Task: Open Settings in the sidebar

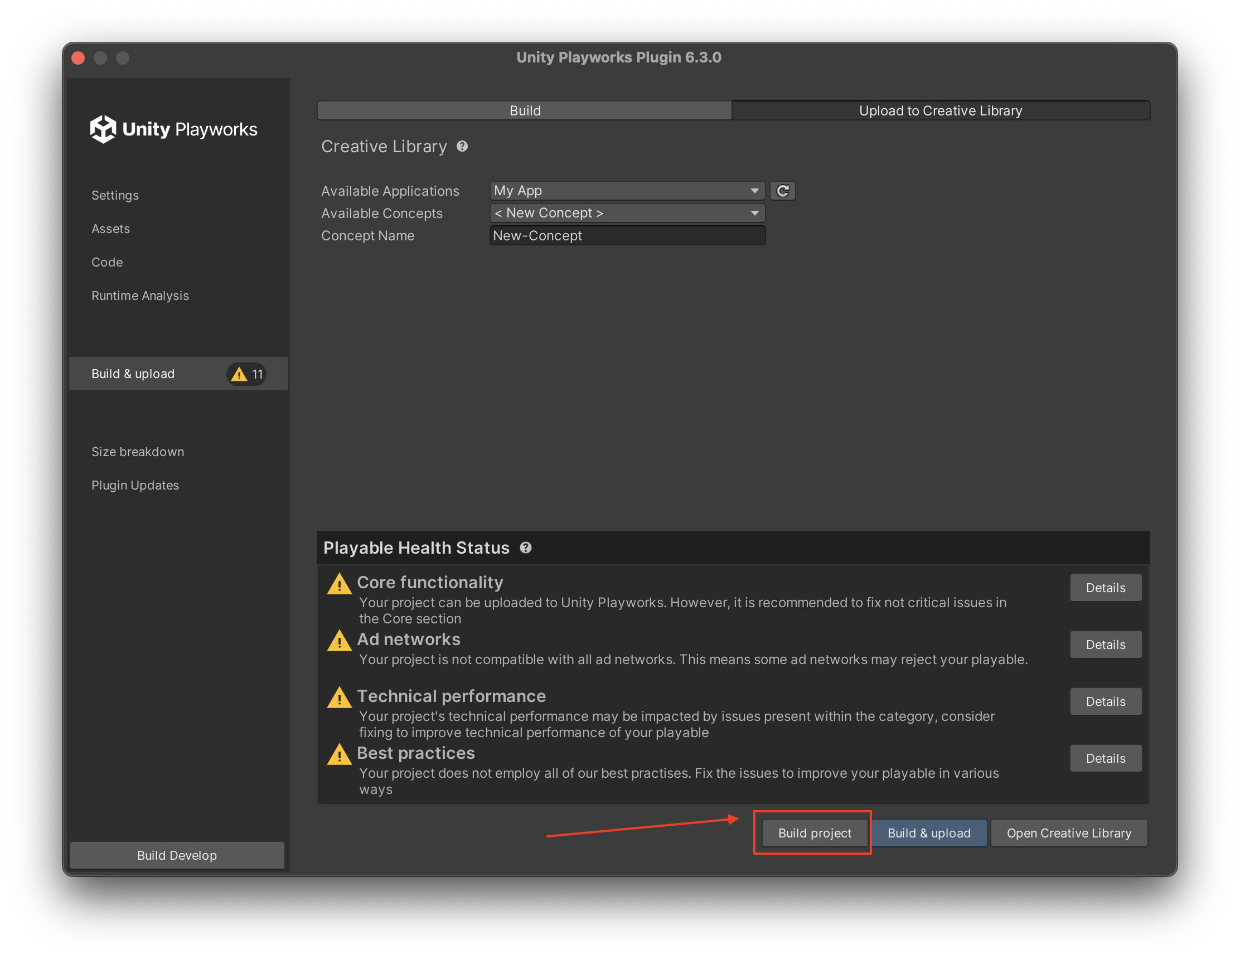Action: tap(115, 195)
